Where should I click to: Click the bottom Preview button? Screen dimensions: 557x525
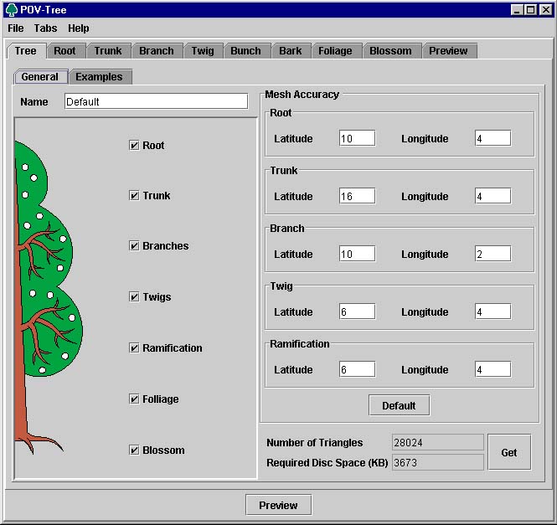click(278, 505)
